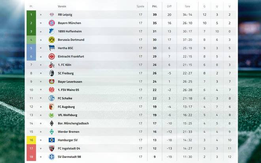
Task: Click the VfL Wolfsburg crest
Action: (x=51, y=115)
